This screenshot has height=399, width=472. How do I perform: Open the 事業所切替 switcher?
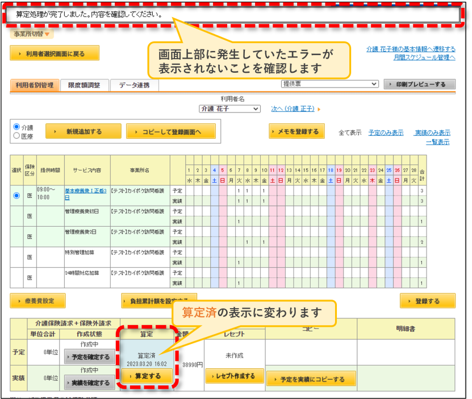tap(32, 34)
